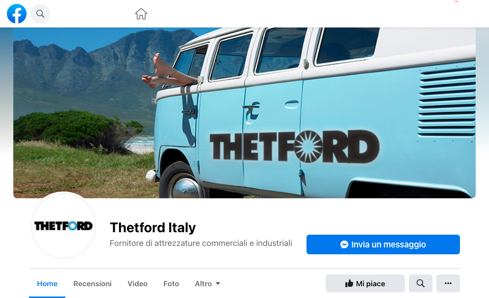Open the Altro tab menu

(x=208, y=283)
